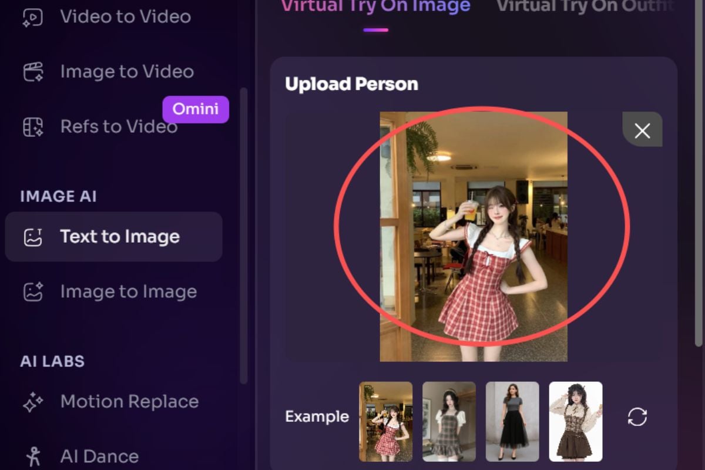The image size is (705, 470).
Task: Click the Motion Replace sparkle icon
Action: click(33, 402)
